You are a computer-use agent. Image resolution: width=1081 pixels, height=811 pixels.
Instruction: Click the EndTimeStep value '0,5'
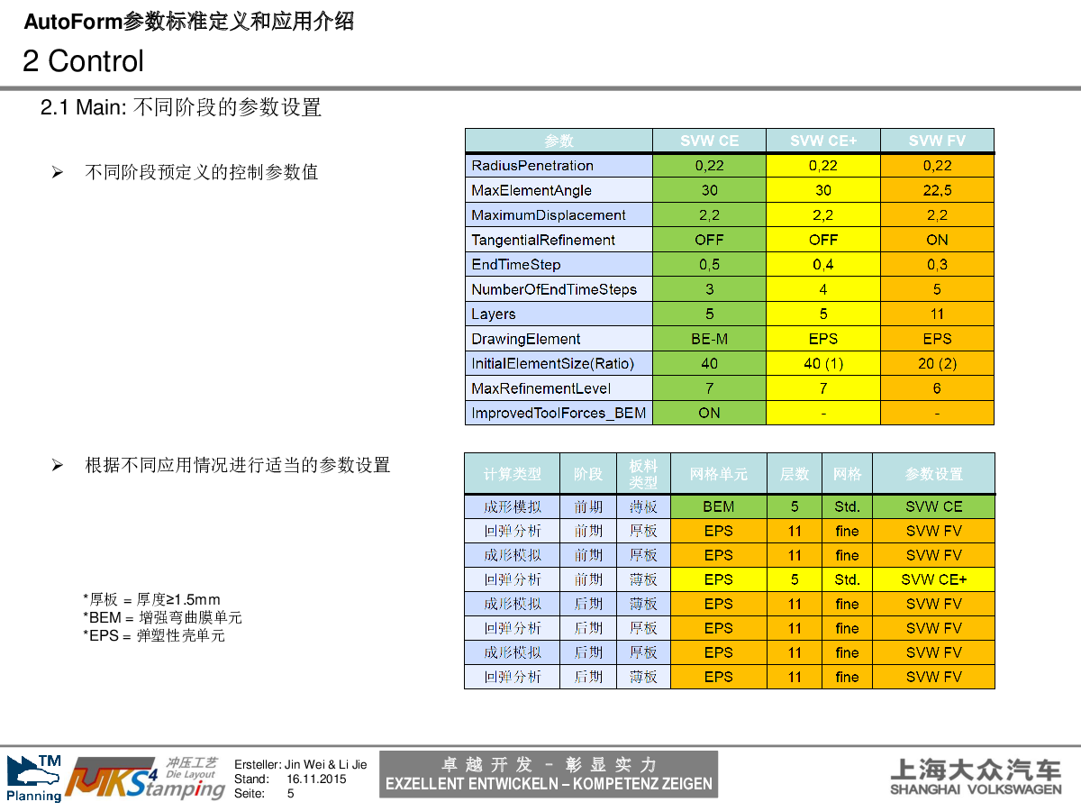[710, 265]
